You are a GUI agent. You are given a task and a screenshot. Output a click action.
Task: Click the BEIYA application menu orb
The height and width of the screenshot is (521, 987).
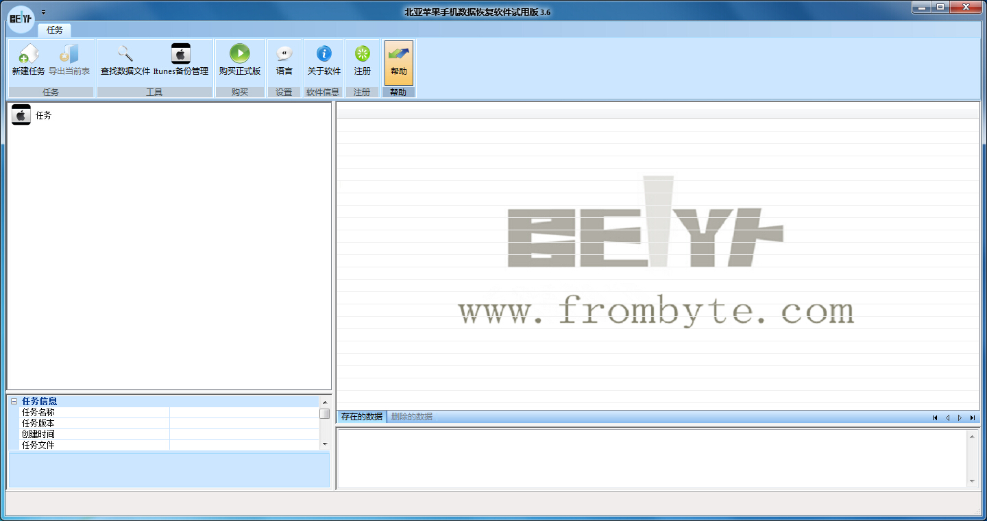pyautogui.click(x=21, y=18)
